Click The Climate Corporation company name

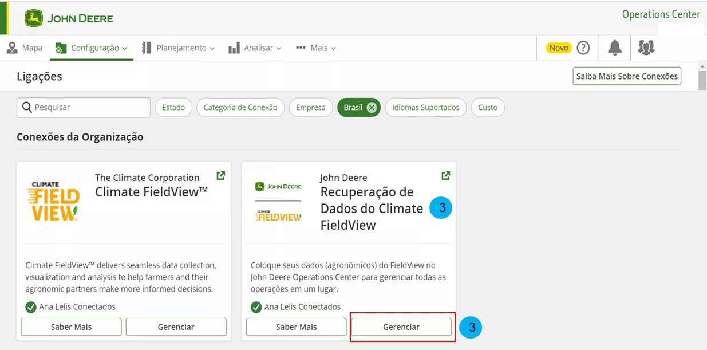pyautogui.click(x=147, y=178)
